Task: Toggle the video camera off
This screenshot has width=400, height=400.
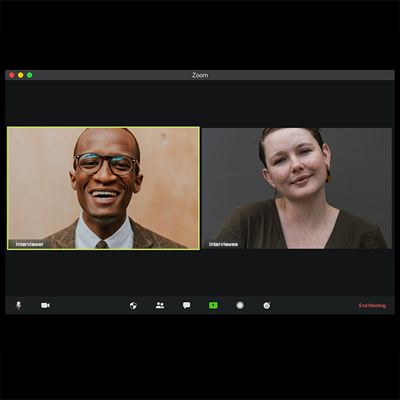Action: (45, 305)
